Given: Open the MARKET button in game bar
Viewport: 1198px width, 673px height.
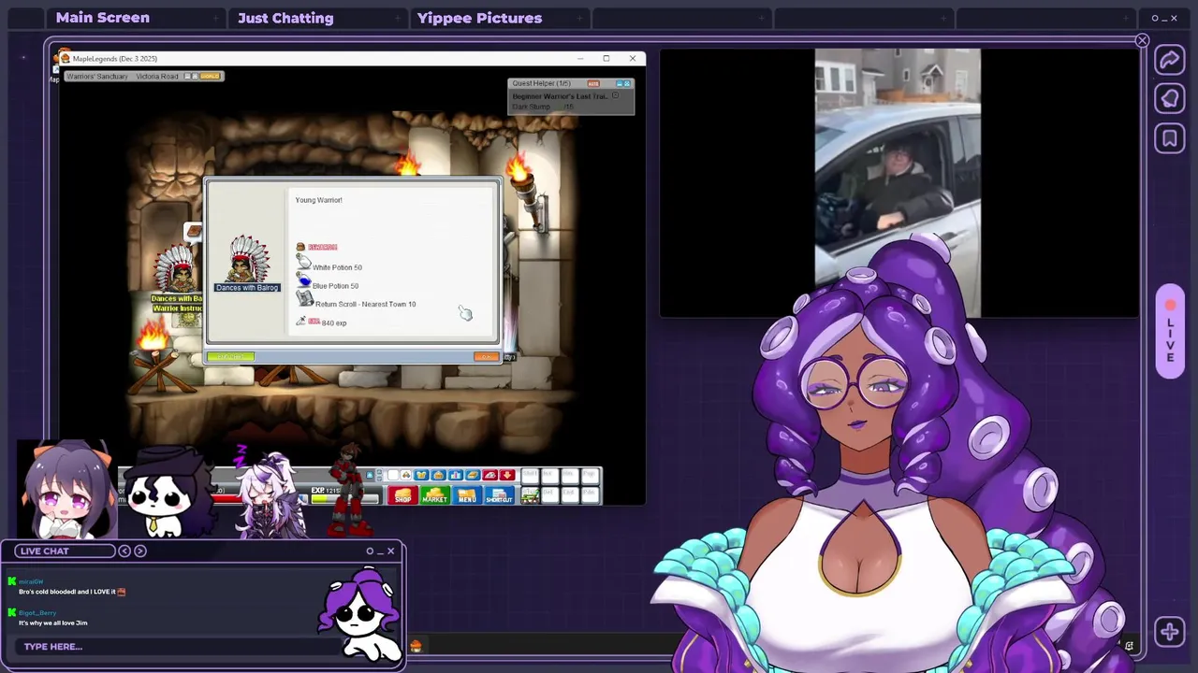Looking at the screenshot, I should coord(435,494).
